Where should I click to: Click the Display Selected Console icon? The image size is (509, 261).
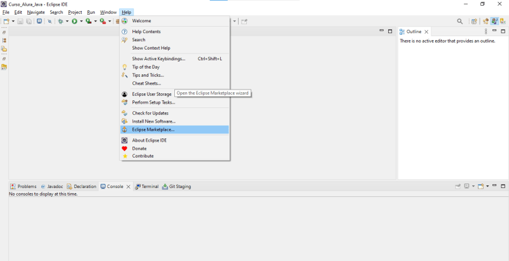467,186
